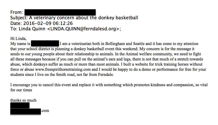Click the redacted sender block after From
This screenshot has width=218, height=125.
(x=60, y=12)
